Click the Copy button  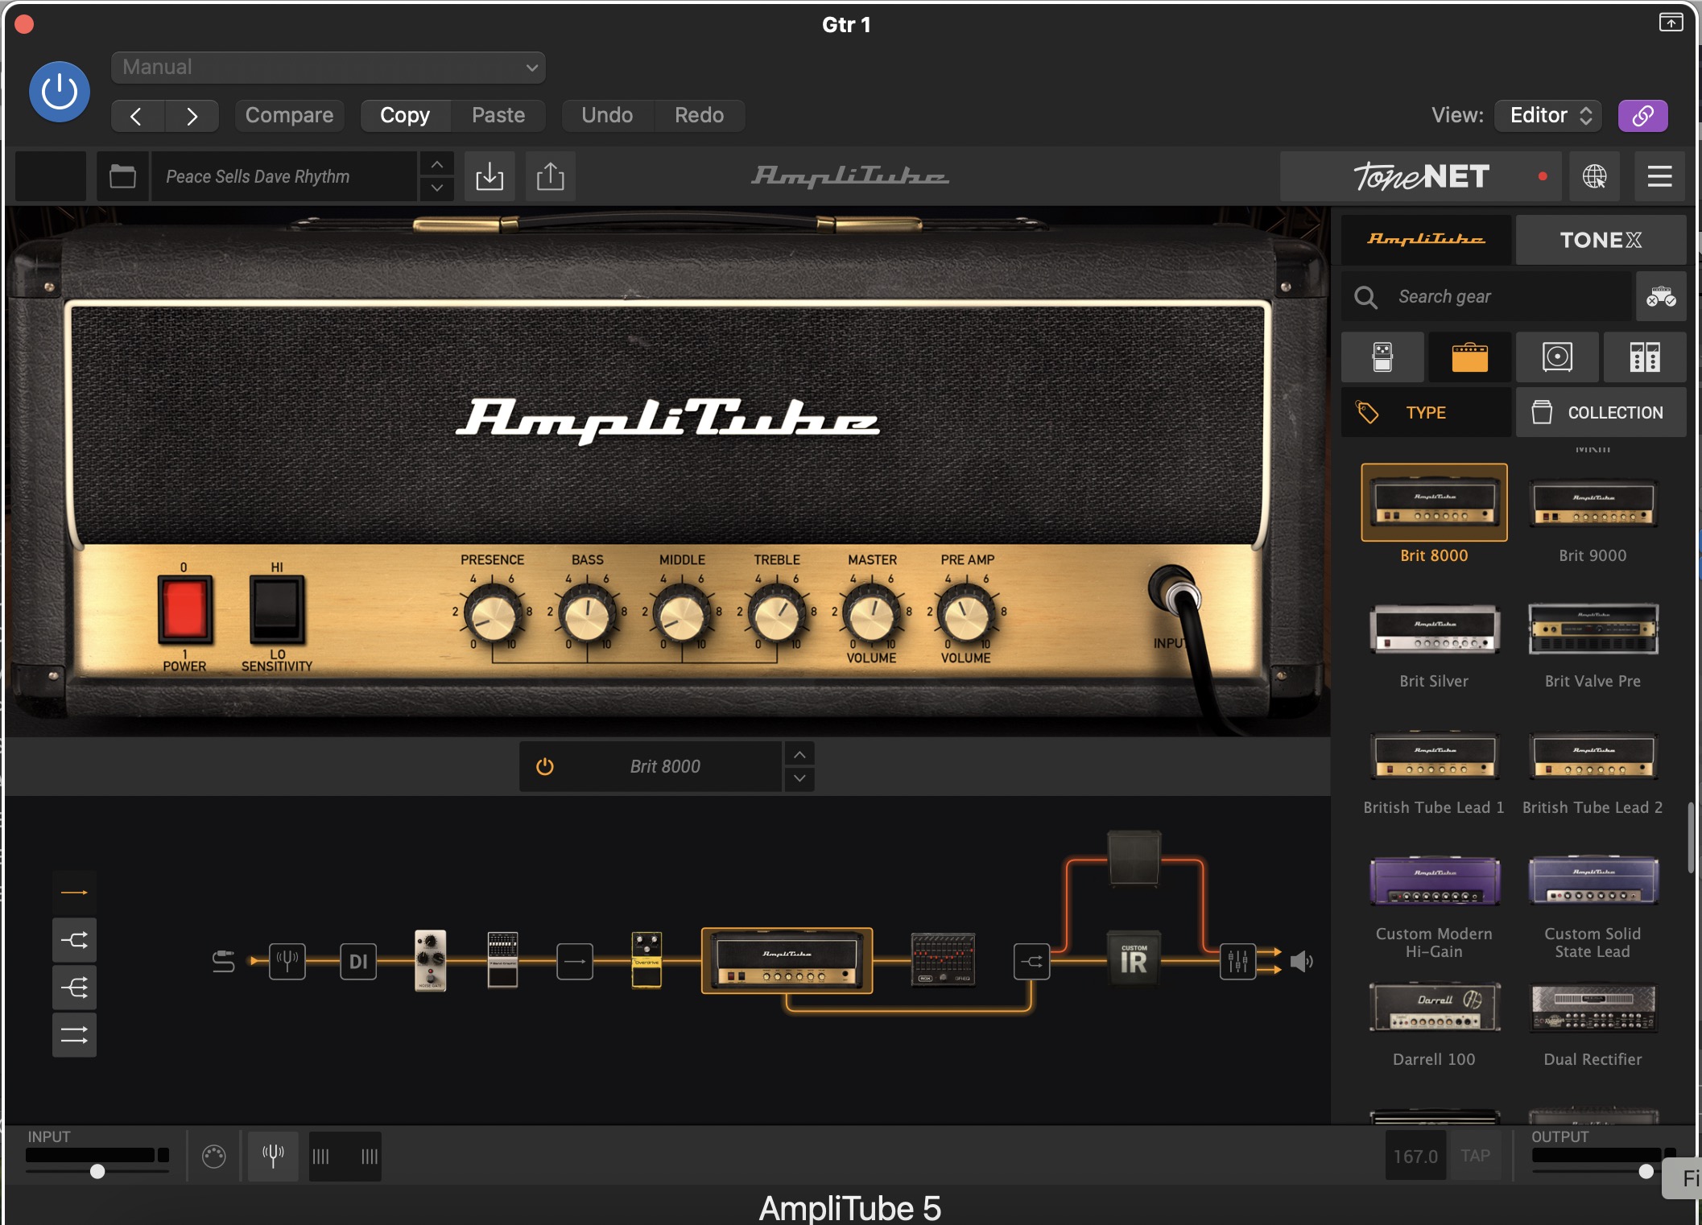tap(405, 115)
